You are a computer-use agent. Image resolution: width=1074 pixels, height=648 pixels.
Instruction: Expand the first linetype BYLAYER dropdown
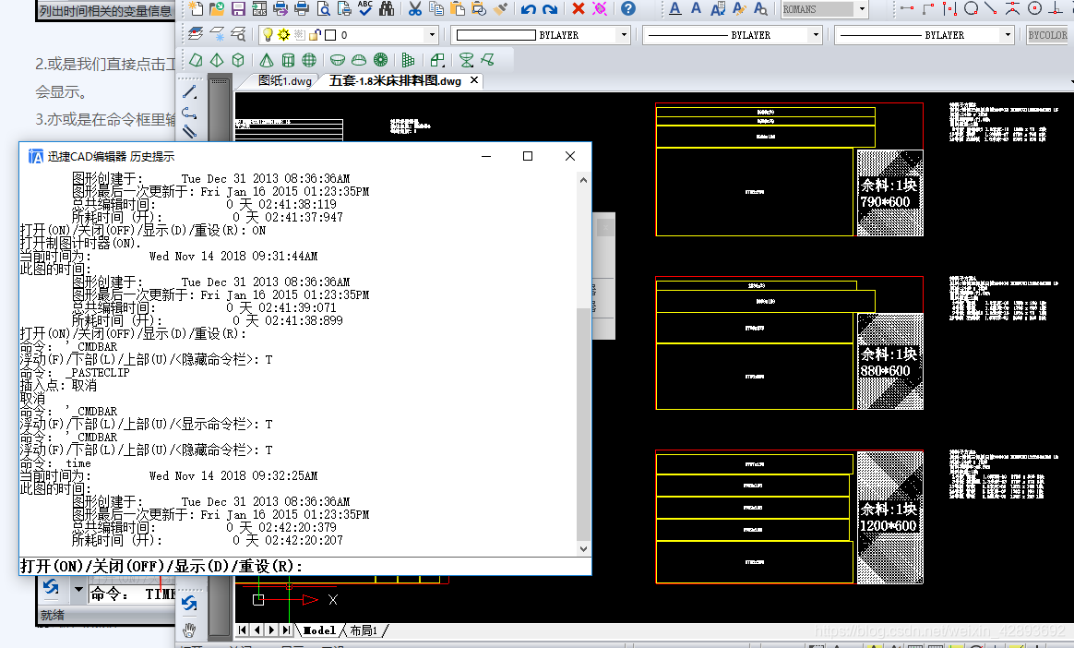tap(815, 34)
